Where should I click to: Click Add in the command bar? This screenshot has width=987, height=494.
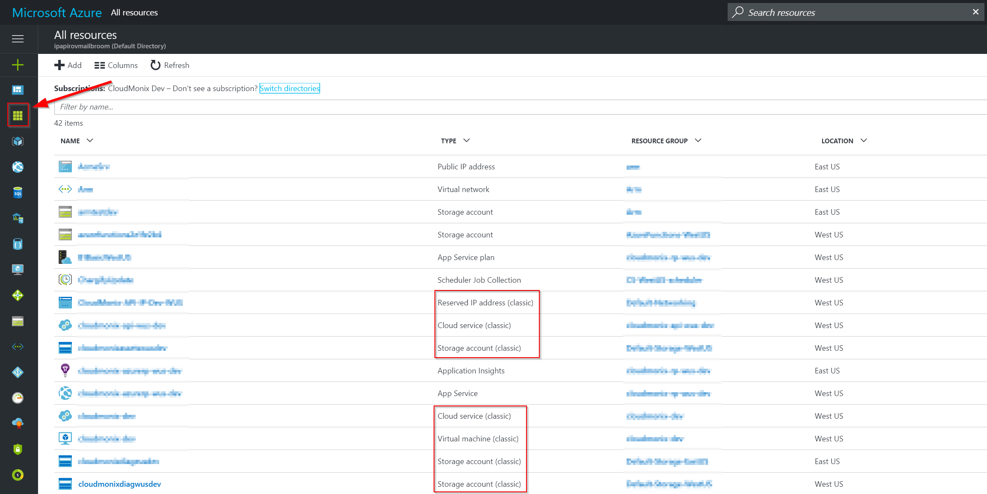68,65
